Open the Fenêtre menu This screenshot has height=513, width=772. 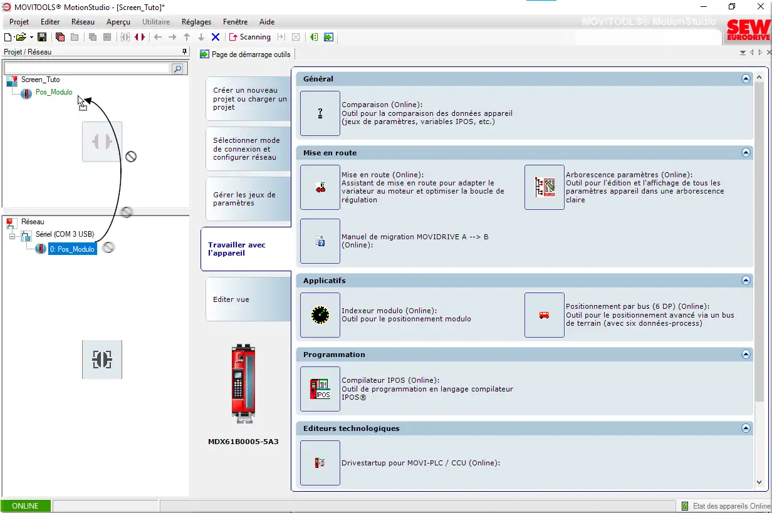235,22
